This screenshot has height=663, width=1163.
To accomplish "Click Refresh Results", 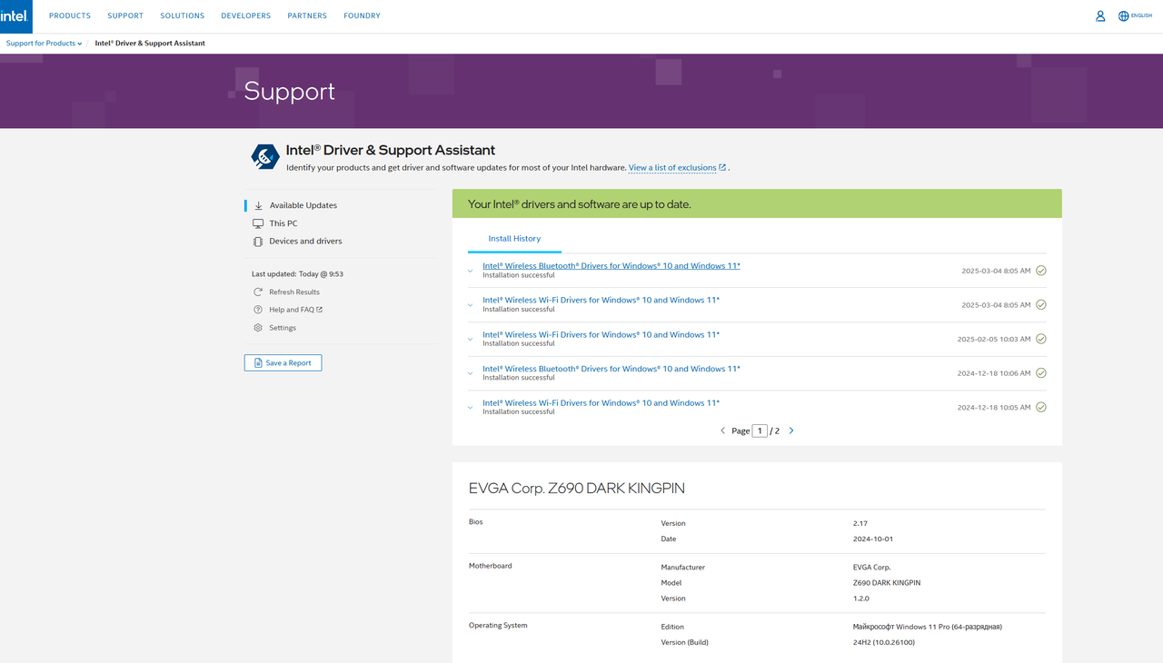I will [294, 292].
